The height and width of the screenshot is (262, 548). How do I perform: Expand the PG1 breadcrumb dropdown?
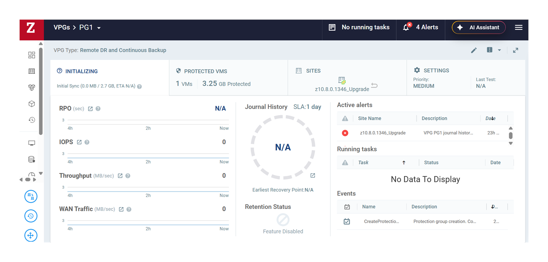(x=99, y=28)
